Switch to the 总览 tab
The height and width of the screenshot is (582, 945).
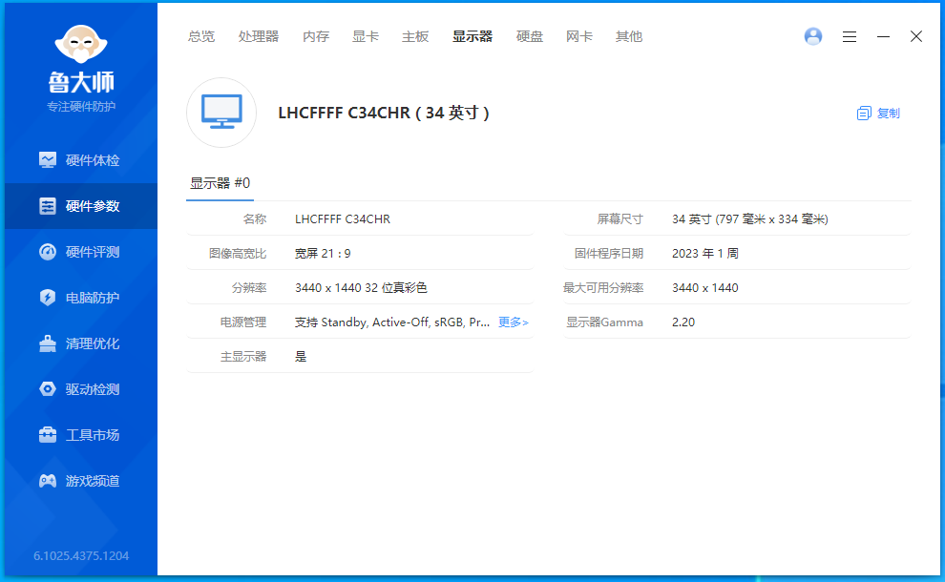[x=201, y=36]
